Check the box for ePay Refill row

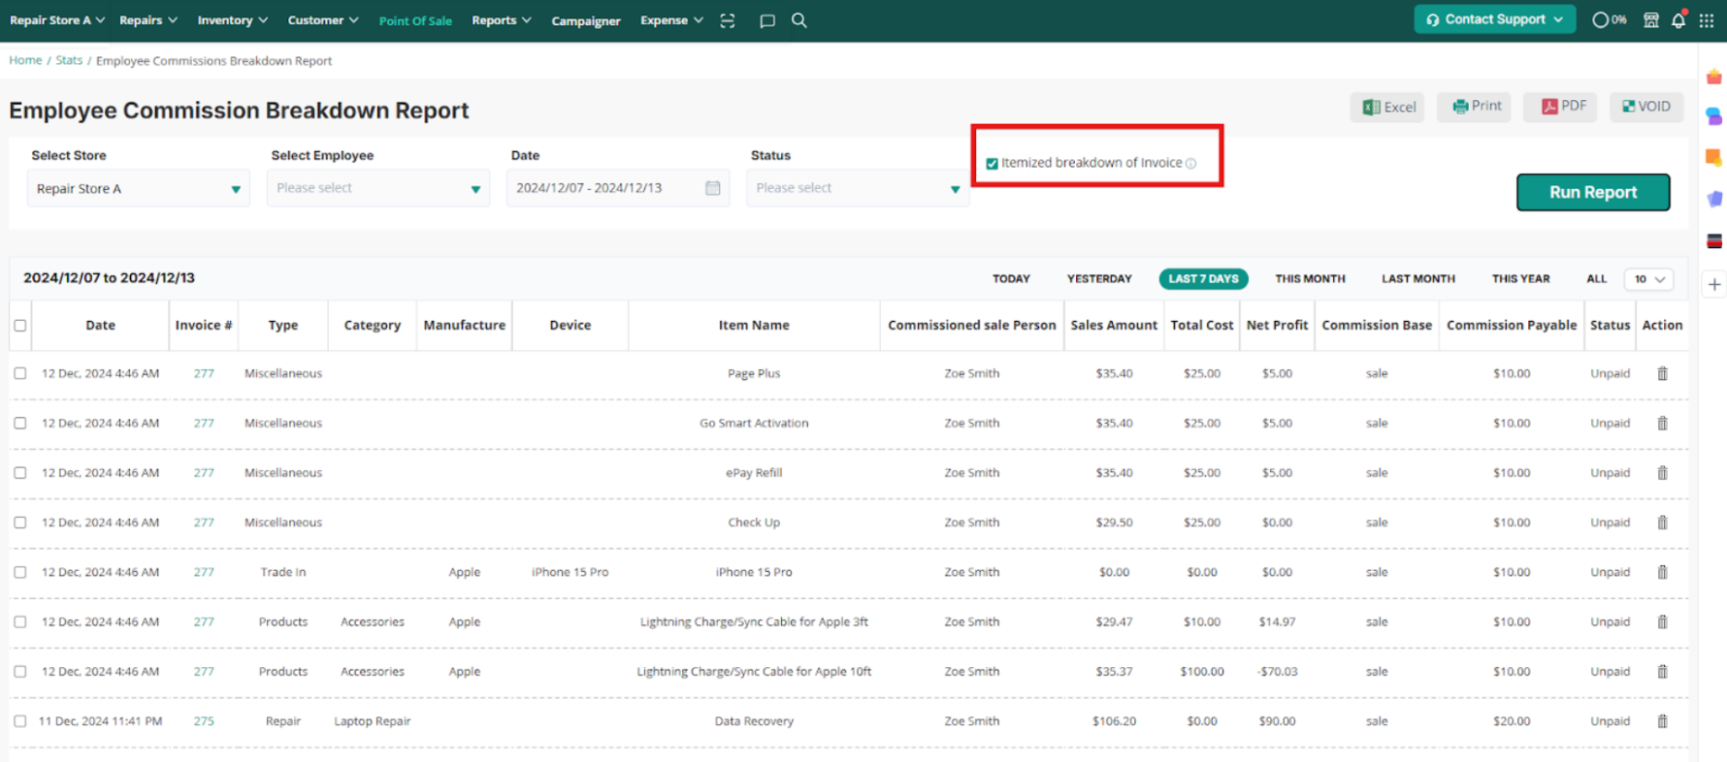point(20,473)
